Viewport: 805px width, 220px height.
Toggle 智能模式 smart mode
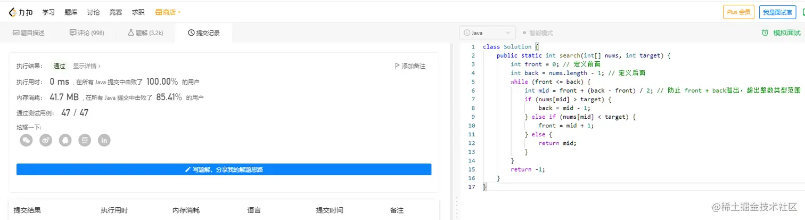pos(538,33)
